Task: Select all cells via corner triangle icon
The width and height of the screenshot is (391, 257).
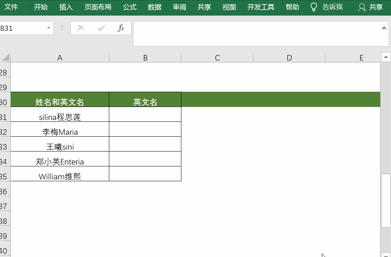Action: pos(5,58)
